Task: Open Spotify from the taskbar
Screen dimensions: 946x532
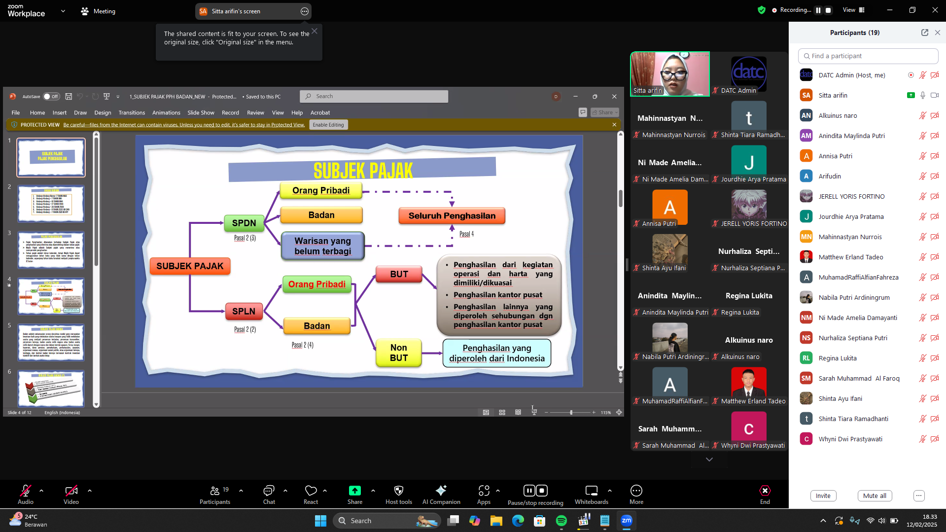Action: 561,521
